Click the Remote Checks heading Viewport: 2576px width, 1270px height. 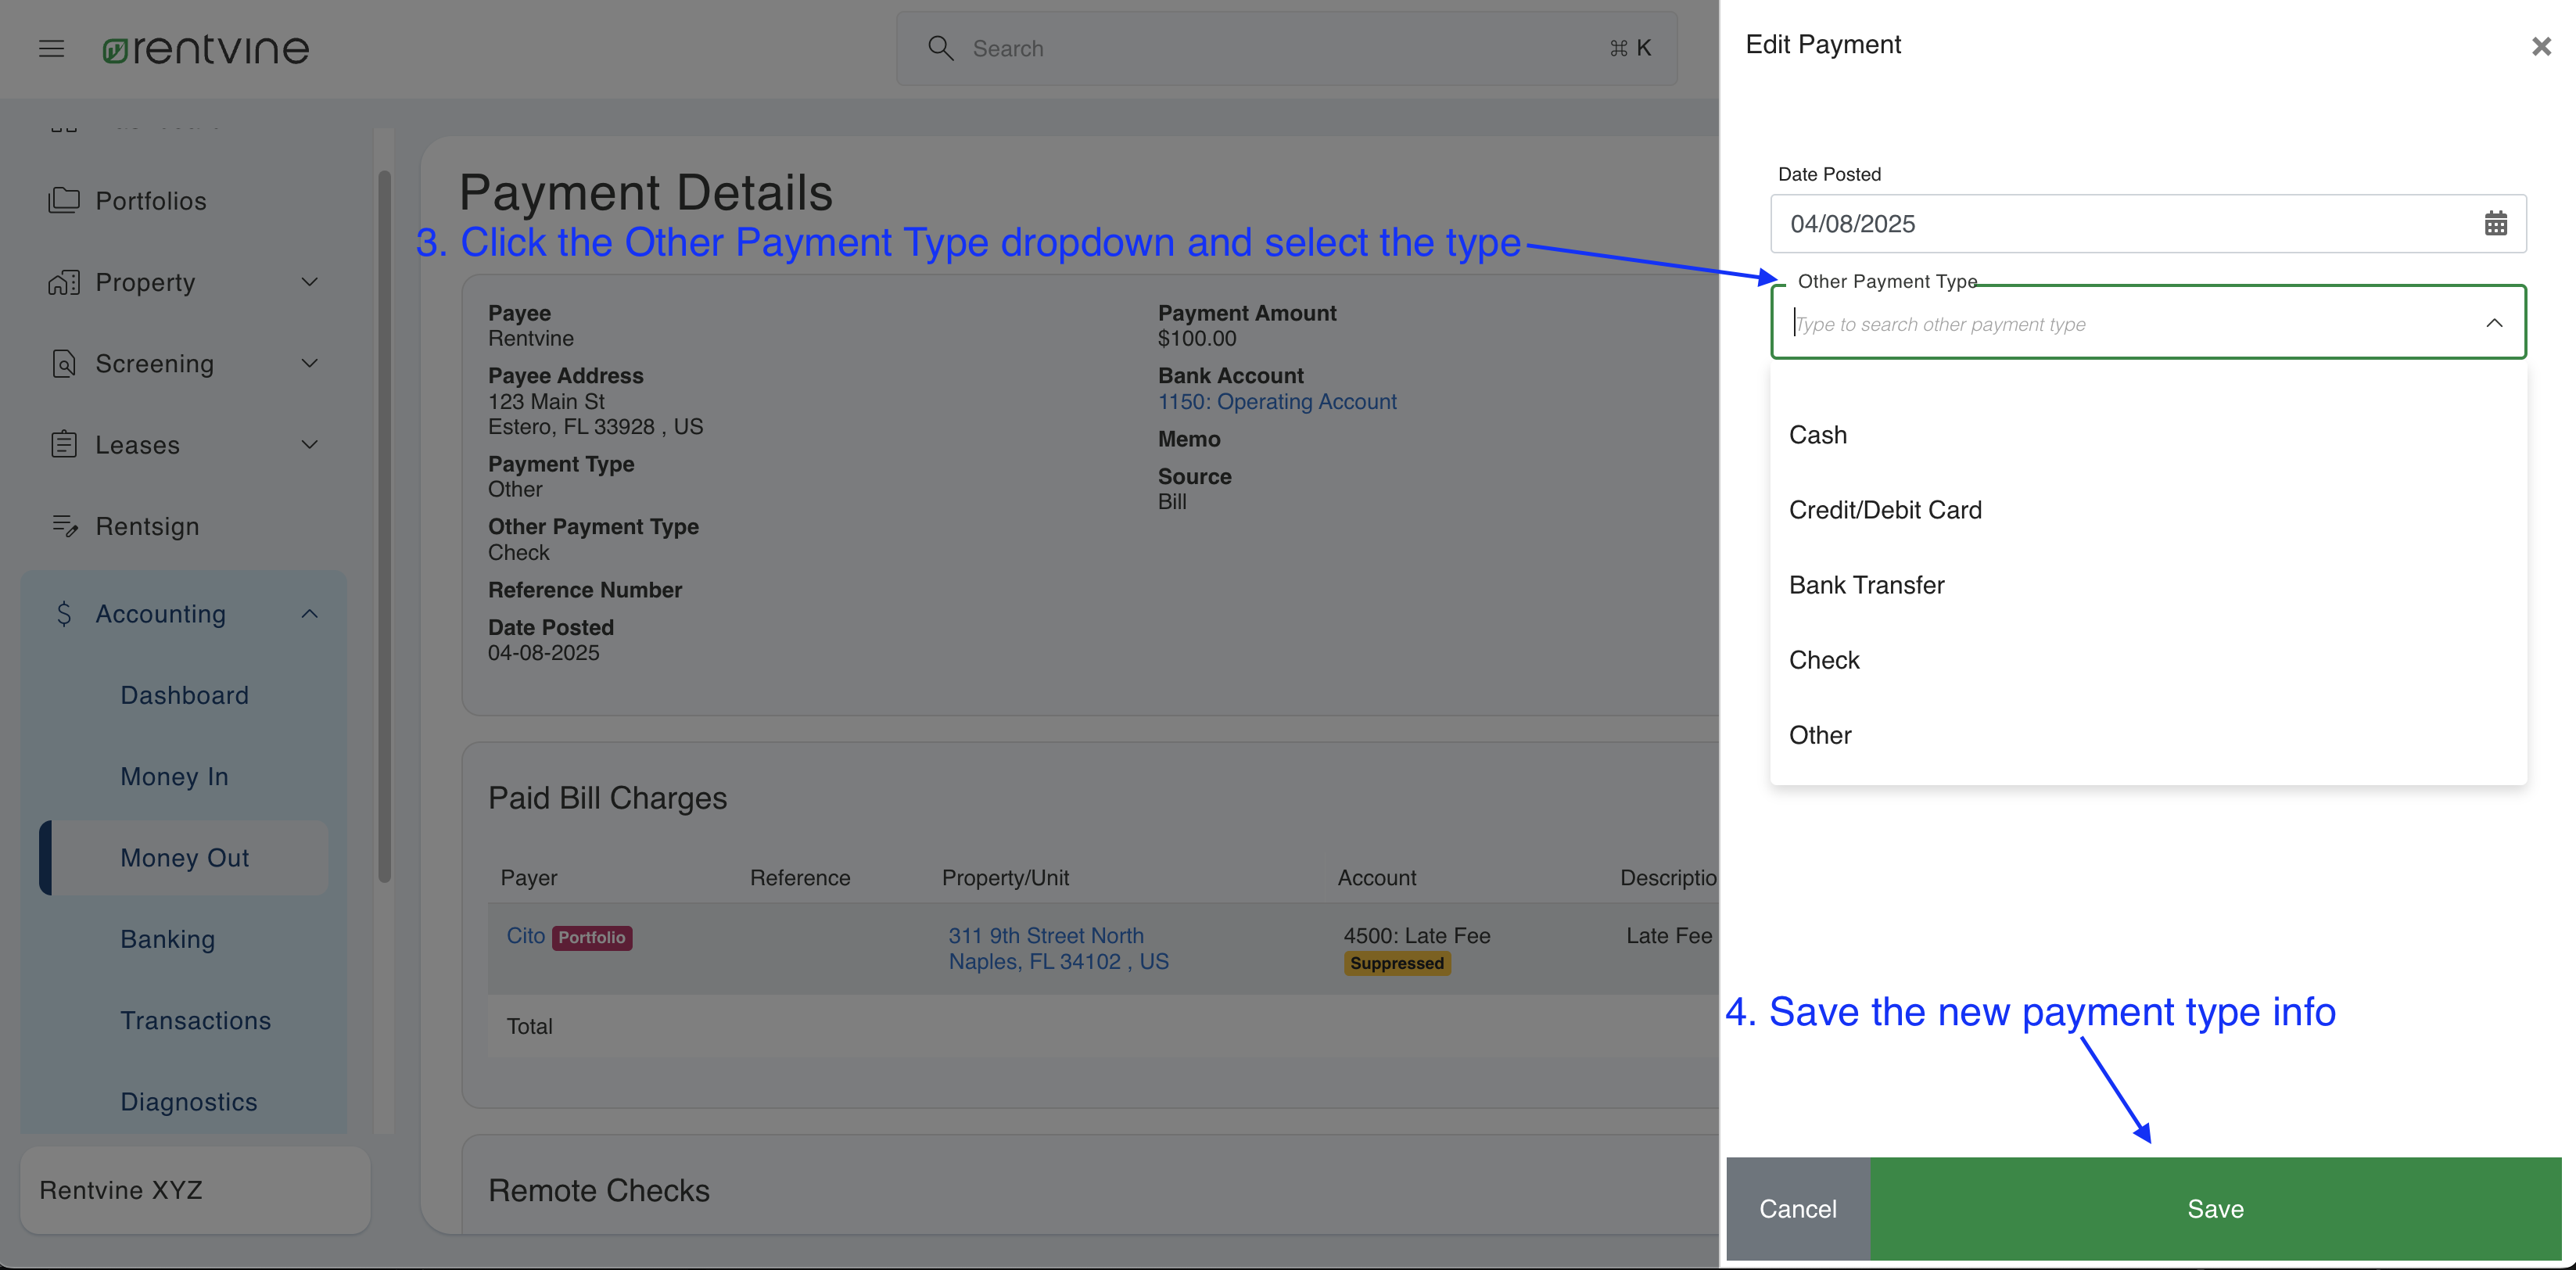[x=598, y=1190]
